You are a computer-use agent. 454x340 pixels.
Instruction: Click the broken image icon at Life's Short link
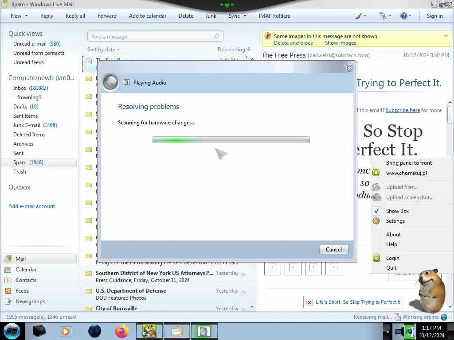309,302
